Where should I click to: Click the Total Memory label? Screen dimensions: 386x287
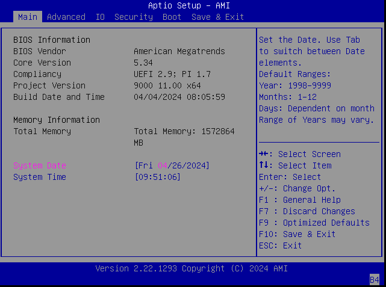coord(42,131)
